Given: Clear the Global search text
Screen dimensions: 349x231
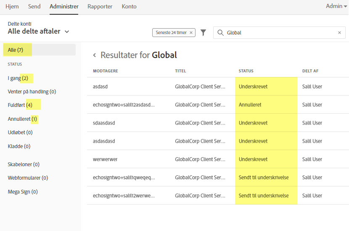Looking at the screenshot, I should tap(340, 32).
